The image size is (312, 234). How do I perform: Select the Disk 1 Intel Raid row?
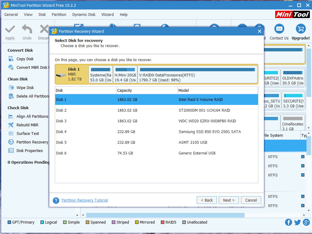[157, 99]
